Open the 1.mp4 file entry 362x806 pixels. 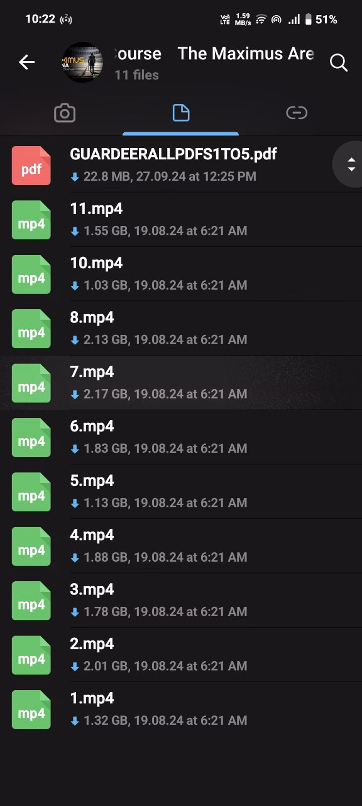click(181, 708)
